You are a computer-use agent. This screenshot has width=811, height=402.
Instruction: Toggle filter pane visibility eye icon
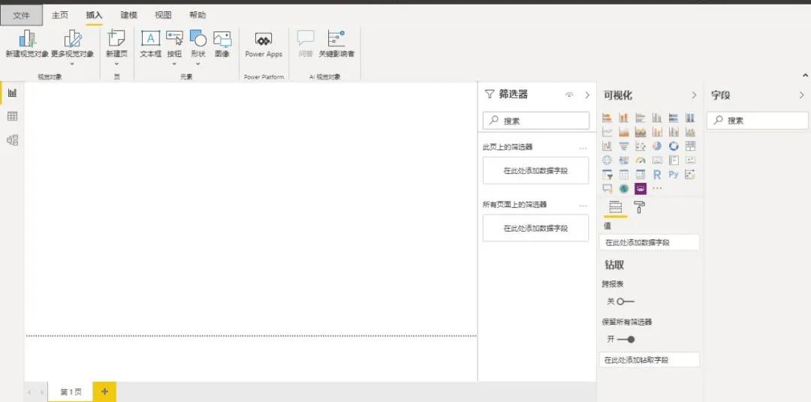[x=569, y=95]
